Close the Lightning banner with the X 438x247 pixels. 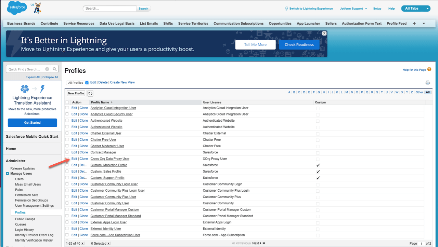[324, 33]
